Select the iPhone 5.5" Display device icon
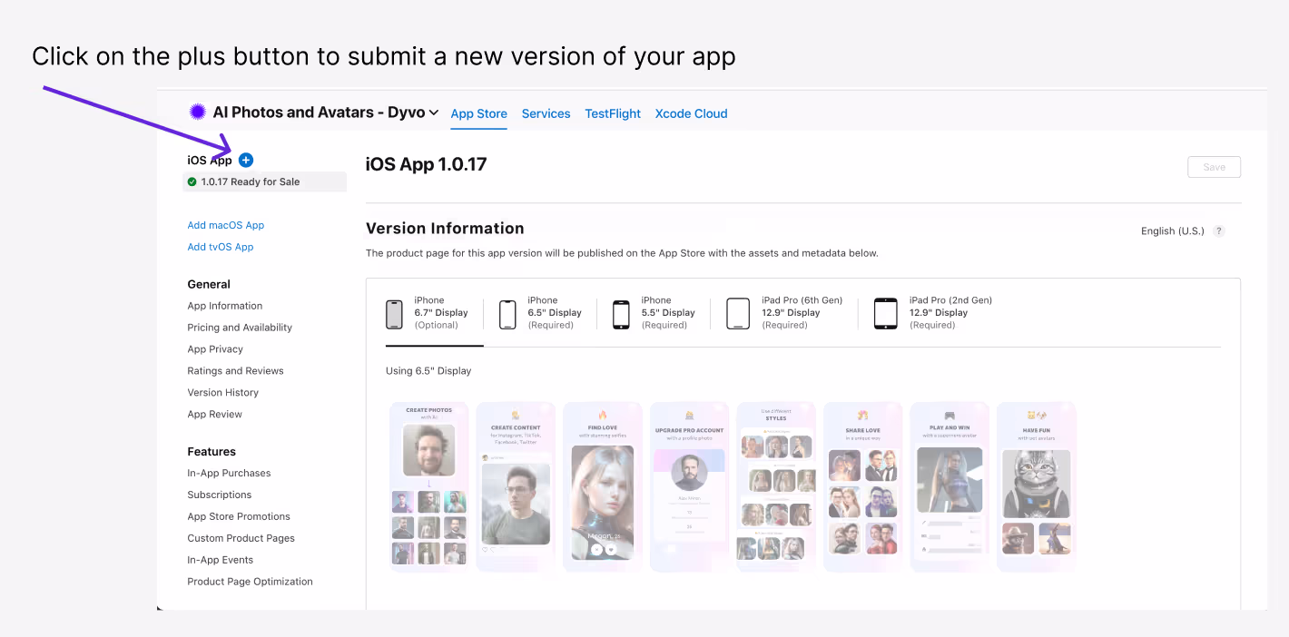 click(x=621, y=314)
